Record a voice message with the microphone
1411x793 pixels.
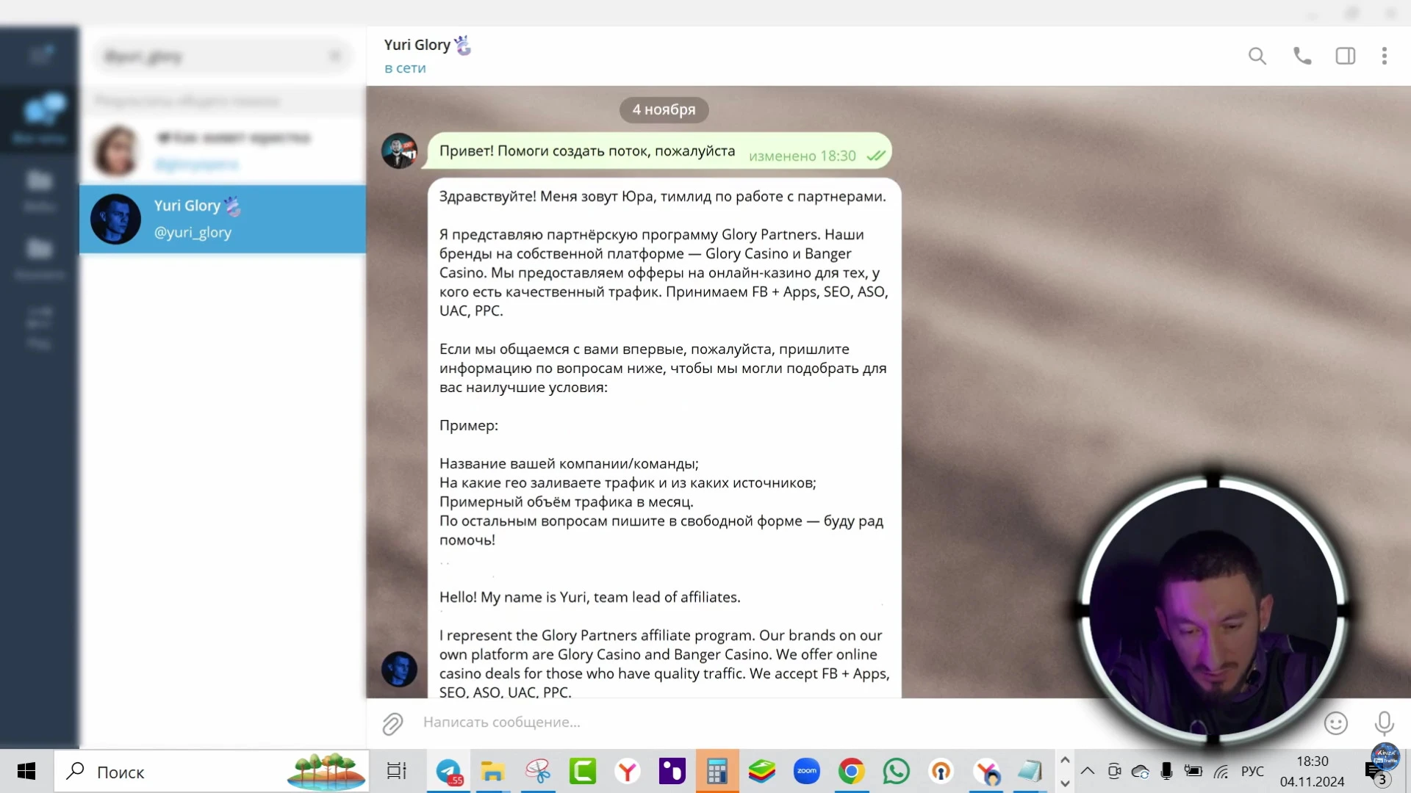click(1384, 723)
